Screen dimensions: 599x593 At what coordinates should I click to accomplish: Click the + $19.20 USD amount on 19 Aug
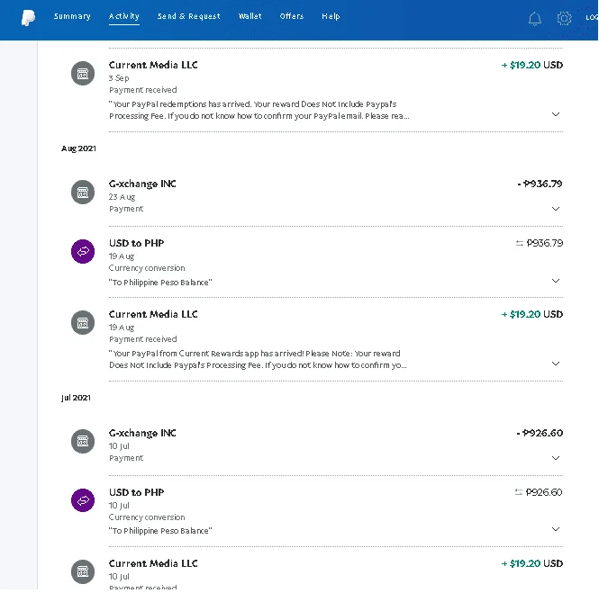click(x=532, y=314)
